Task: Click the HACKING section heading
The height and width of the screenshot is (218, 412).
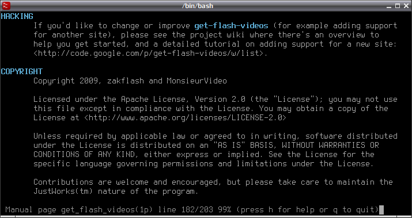Action: pyautogui.click(x=17, y=16)
